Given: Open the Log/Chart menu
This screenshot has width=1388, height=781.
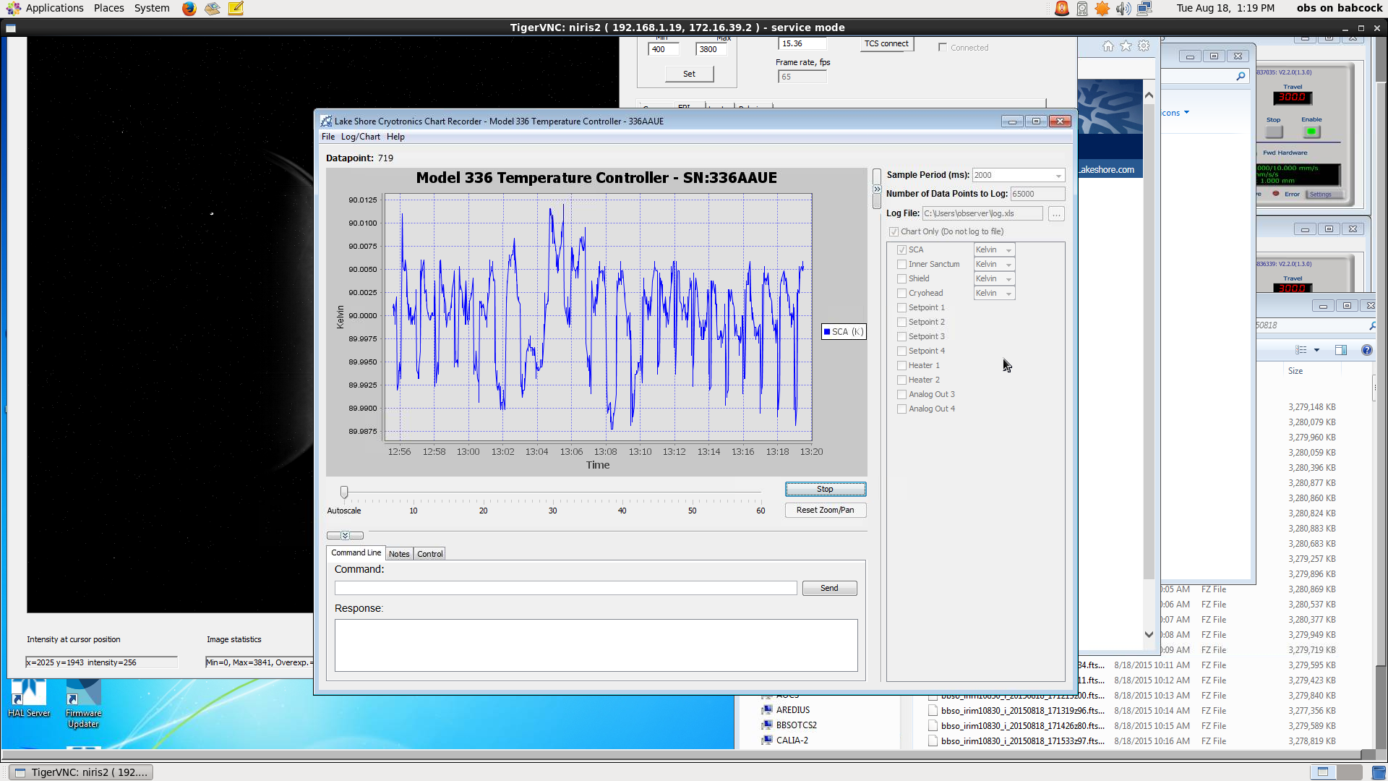Looking at the screenshot, I should click(360, 137).
